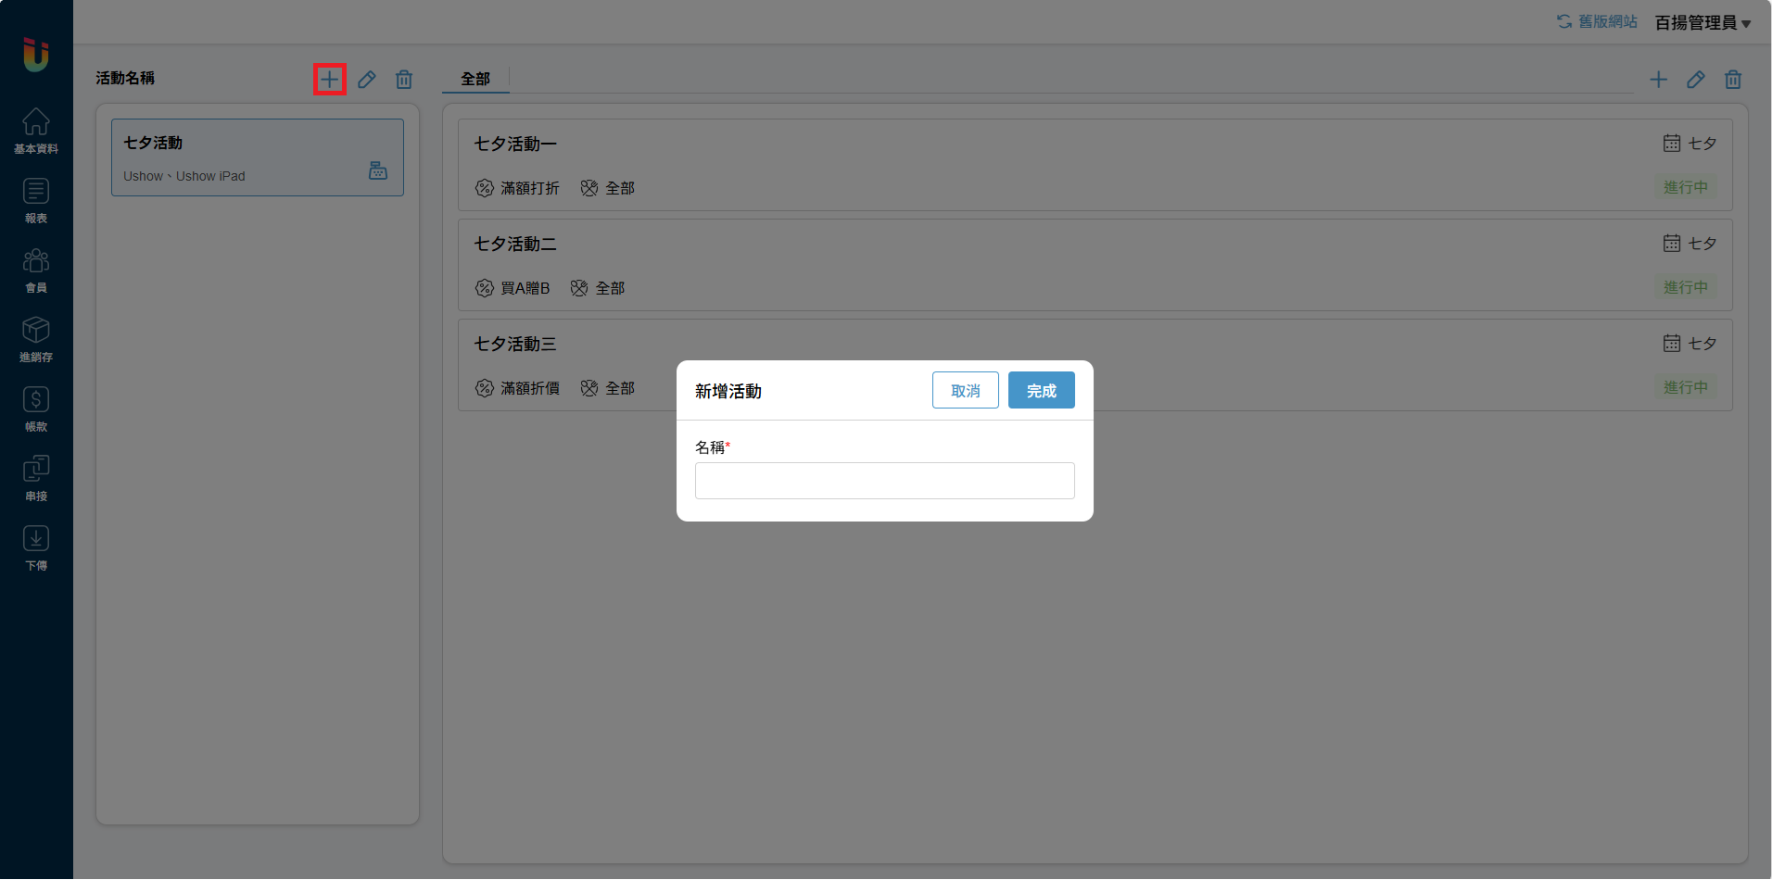Image resolution: width=1772 pixels, height=880 pixels.
Task: Select the 七夕活動 card in list
Action: pyautogui.click(x=257, y=157)
